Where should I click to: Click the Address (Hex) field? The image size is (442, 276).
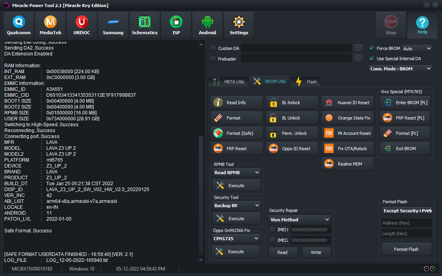click(x=407, y=223)
